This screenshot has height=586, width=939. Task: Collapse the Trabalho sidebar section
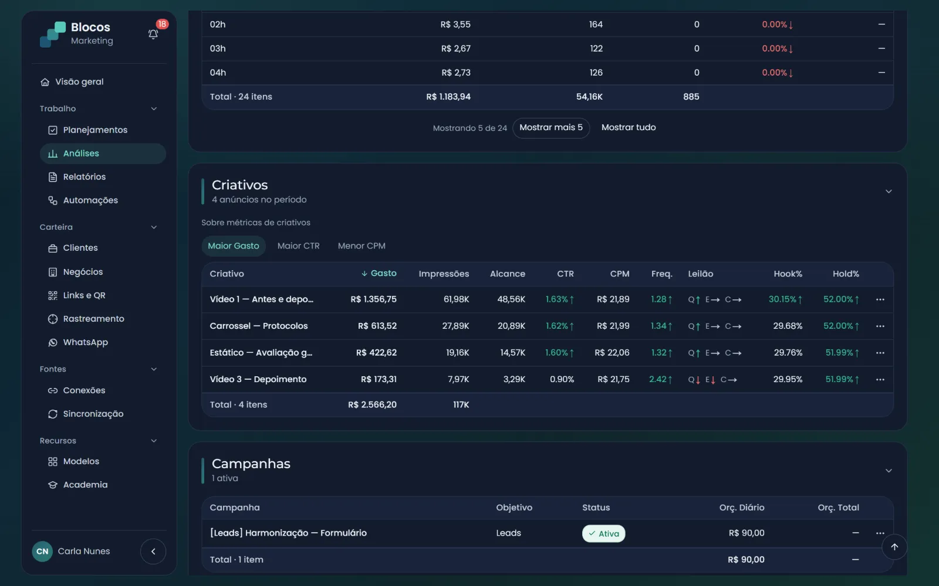pyautogui.click(x=154, y=109)
